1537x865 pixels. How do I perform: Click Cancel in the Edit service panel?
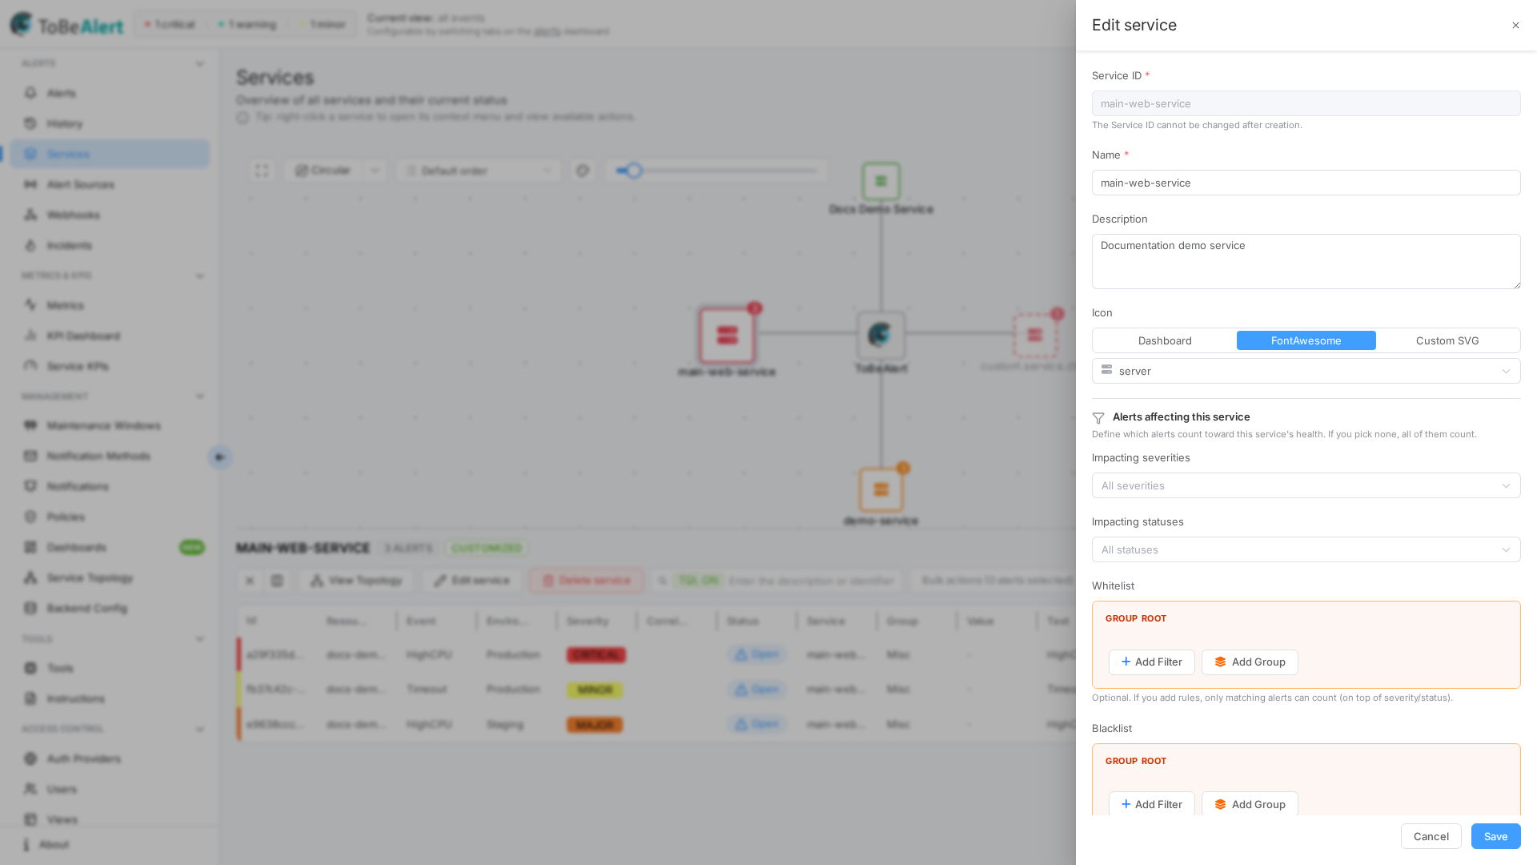point(1431,836)
